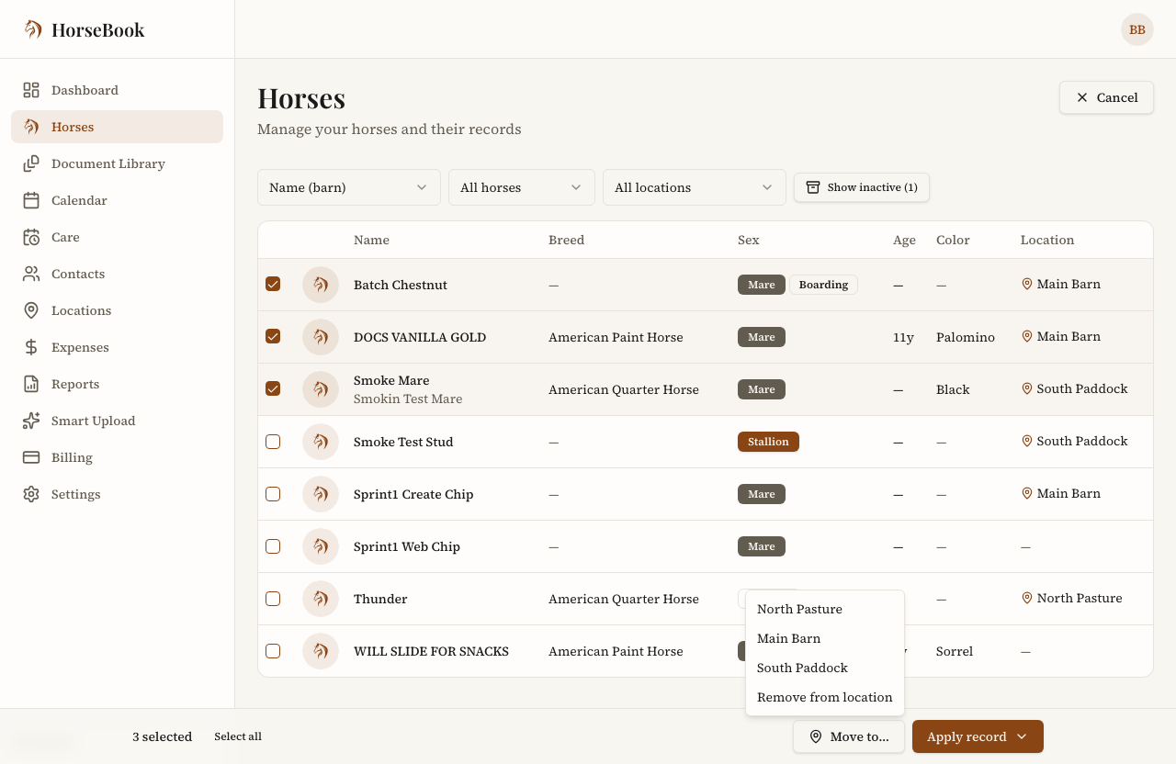This screenshot has height=764, width=1176.
Task: Expand the All horses filter dropdown
Action: tap(522, 187)
